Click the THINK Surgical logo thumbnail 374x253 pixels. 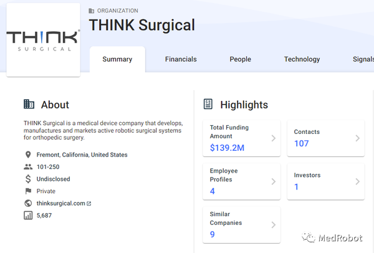tap(43, 39)
